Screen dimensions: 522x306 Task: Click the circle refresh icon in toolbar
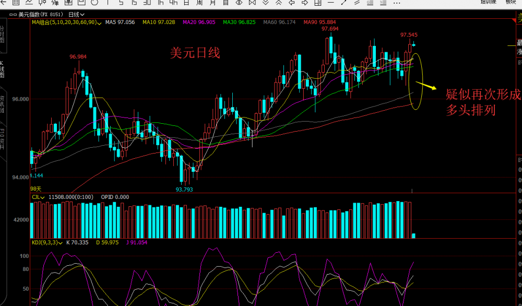94,2
